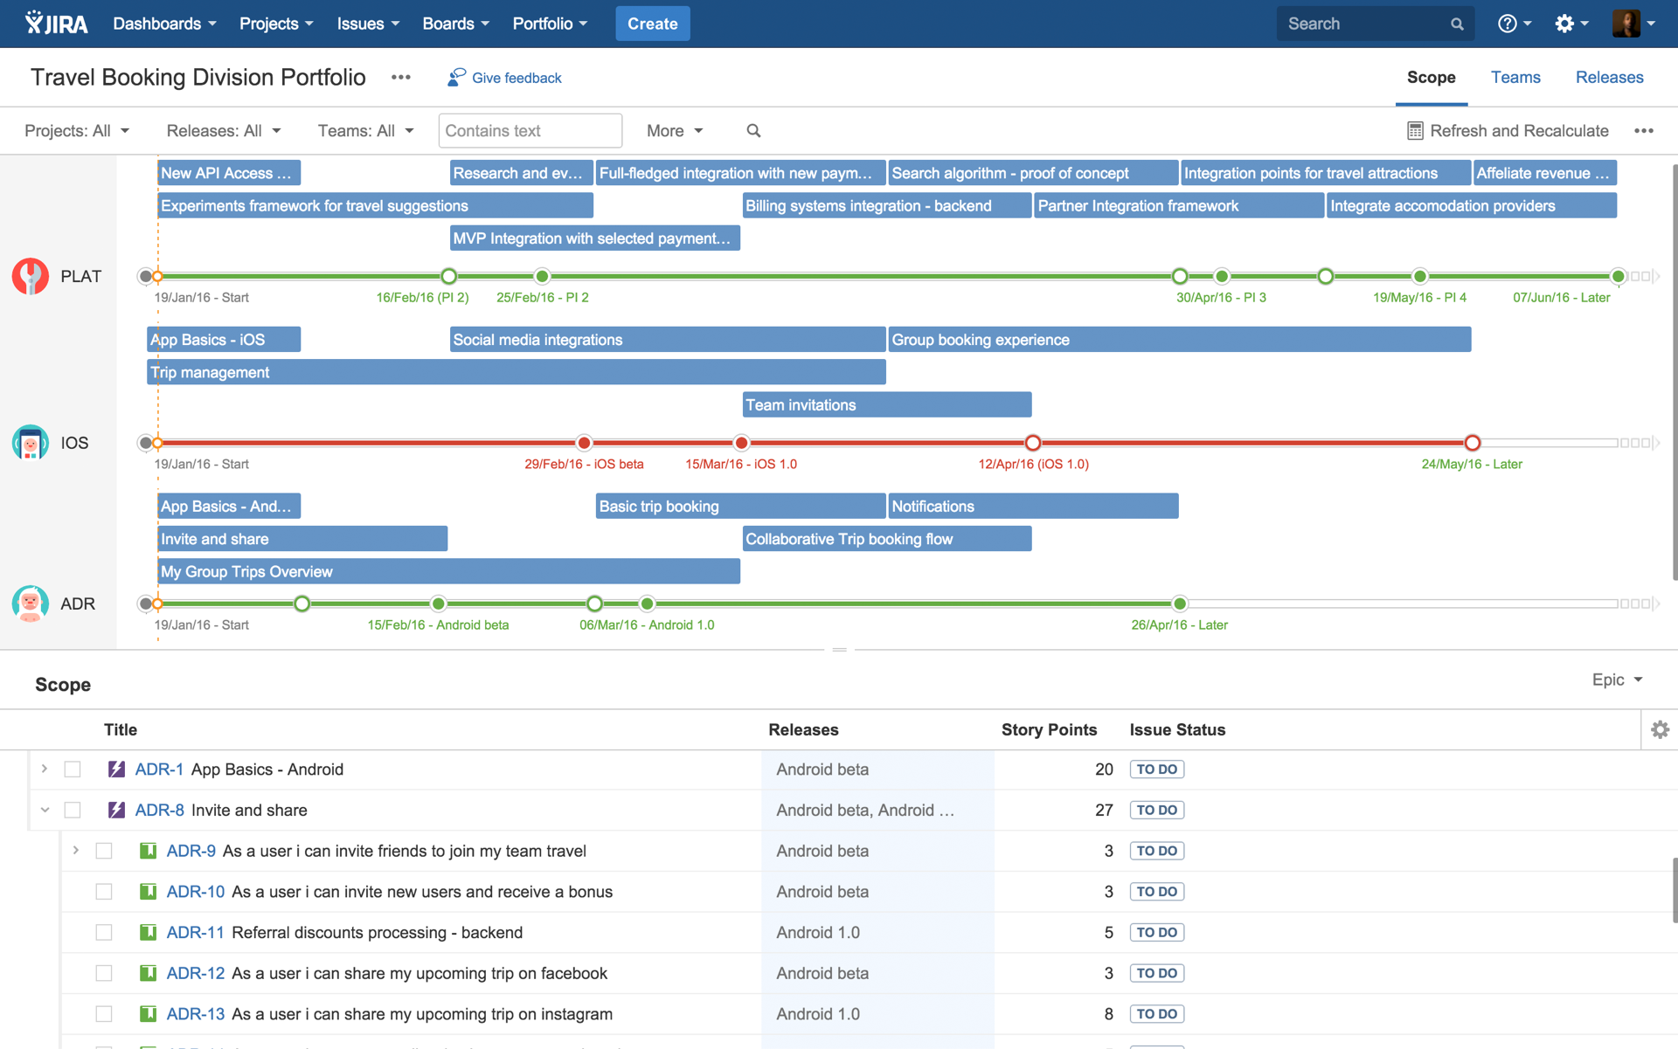The width and height of the screenshot is (1678, 1049).
Task: Expand the ADR-1 epic row
Action: 45,769
